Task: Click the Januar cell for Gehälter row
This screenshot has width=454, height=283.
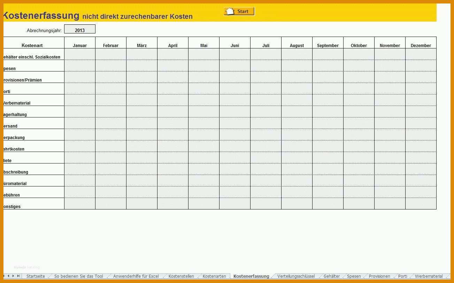Action: click(x=80, y=54)
